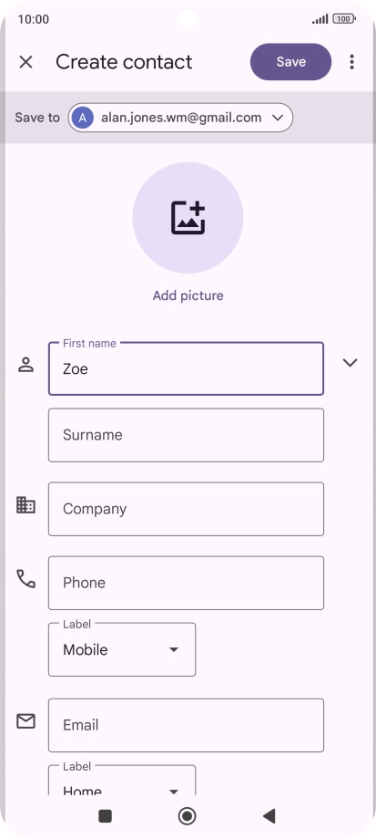This screenshot has height=839, width=376.
Task: Expand more name fields with the chevron
Action: point(350,363)
